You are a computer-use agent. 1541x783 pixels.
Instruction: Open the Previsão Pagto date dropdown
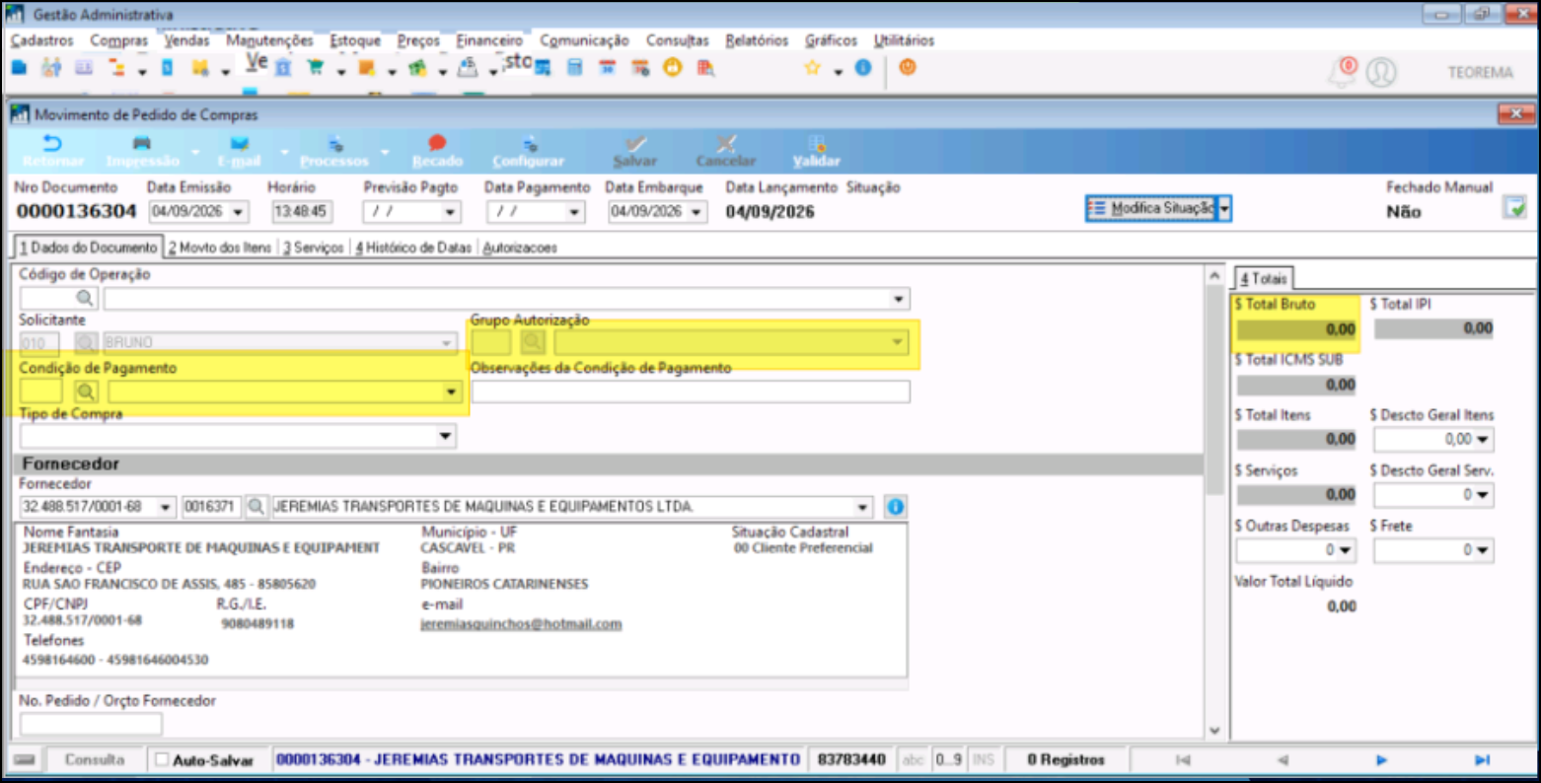(451, 212)
